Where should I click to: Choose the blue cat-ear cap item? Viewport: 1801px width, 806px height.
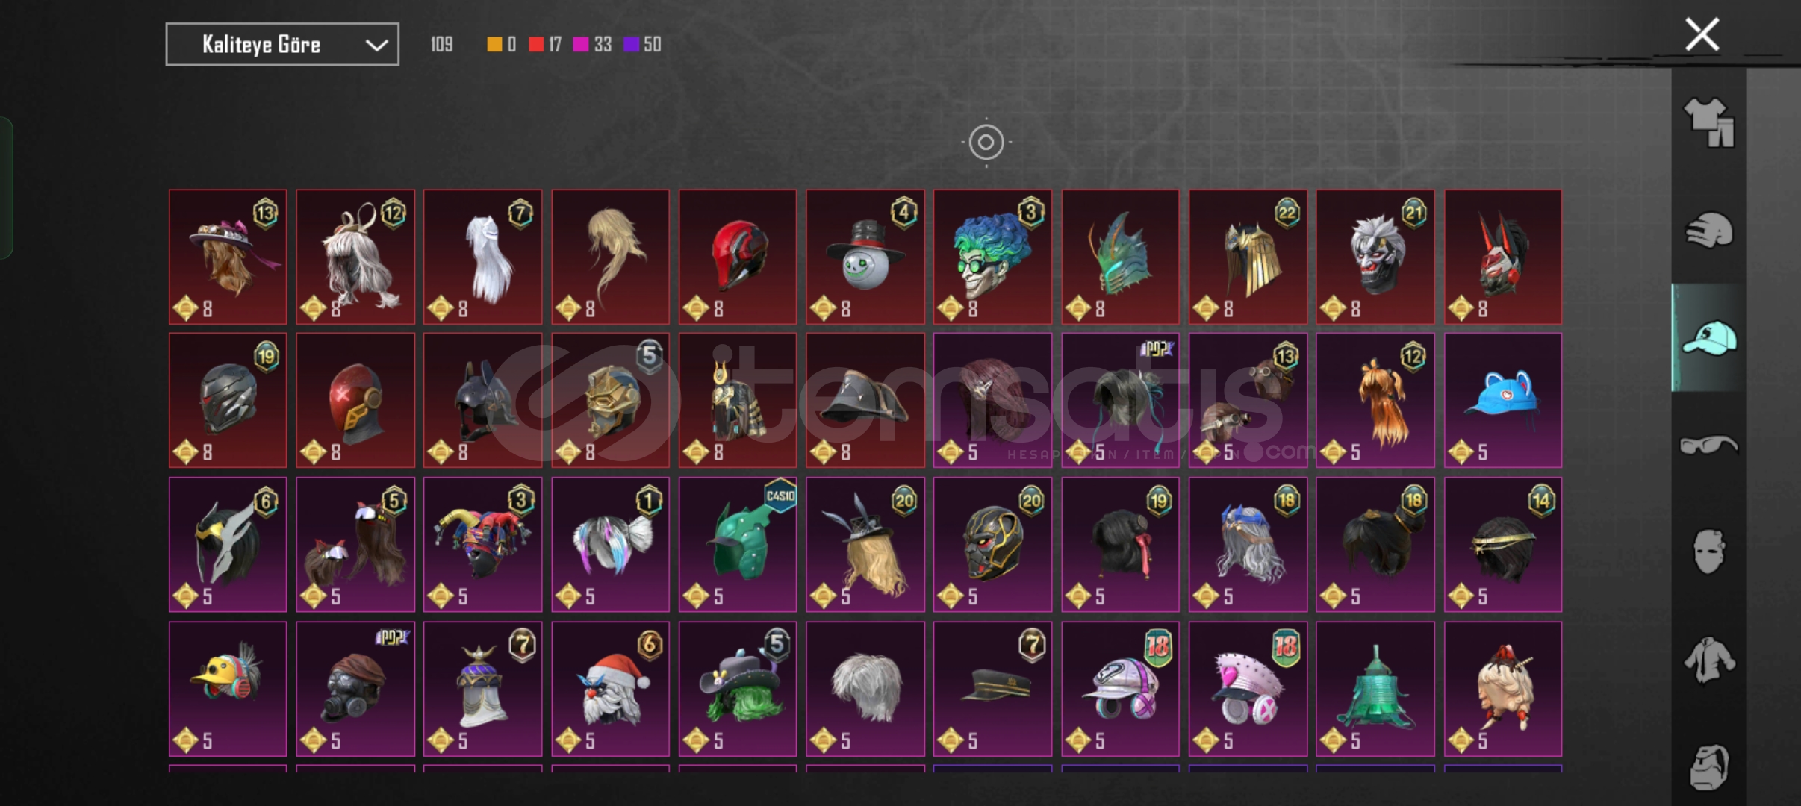pyautogui.click(x=1502, y=400)
